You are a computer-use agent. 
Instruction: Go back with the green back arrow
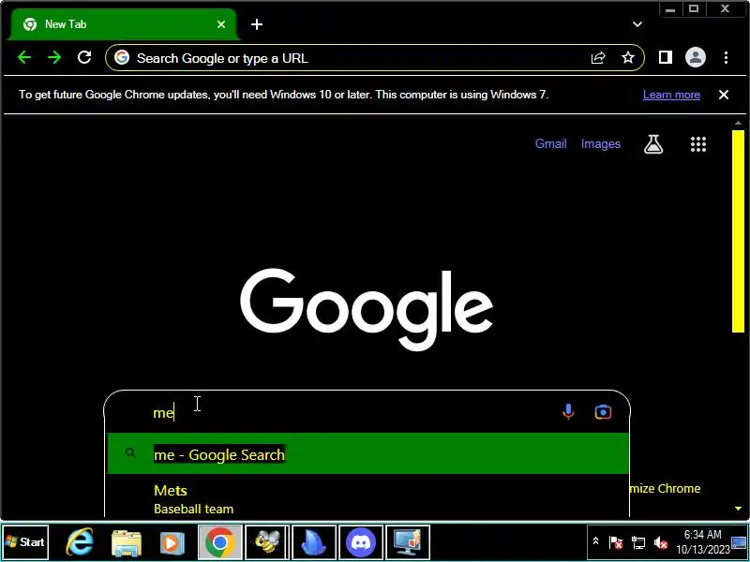pyautogui.click(x=24, y=58)
